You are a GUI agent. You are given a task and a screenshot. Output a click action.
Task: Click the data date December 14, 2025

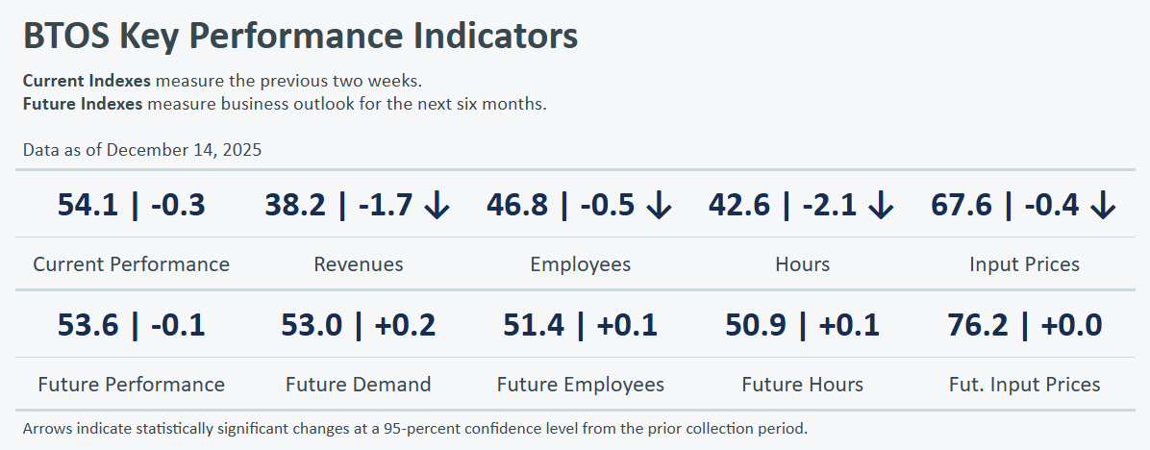[x=184, y=150]
